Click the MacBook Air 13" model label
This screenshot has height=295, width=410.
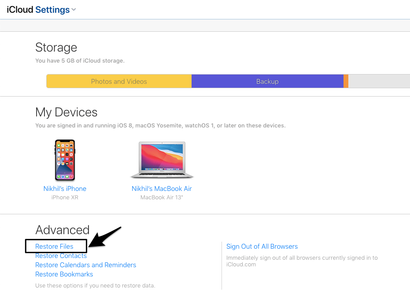(162, 198)
